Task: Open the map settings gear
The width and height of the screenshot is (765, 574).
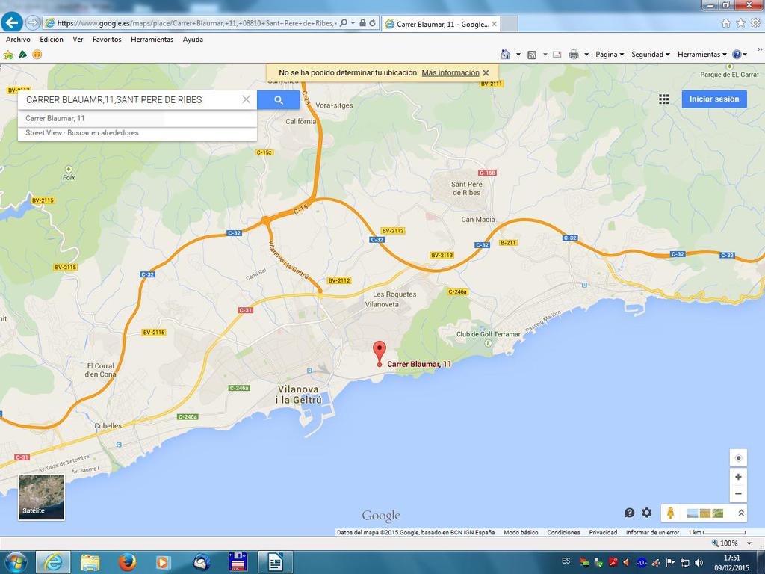Action: click(647, 513)
